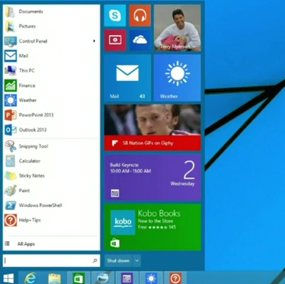The height and width of the screenshot is (284, 285).
Task: Click the Windows Start button on taskbar
Action: click(9, 279)
